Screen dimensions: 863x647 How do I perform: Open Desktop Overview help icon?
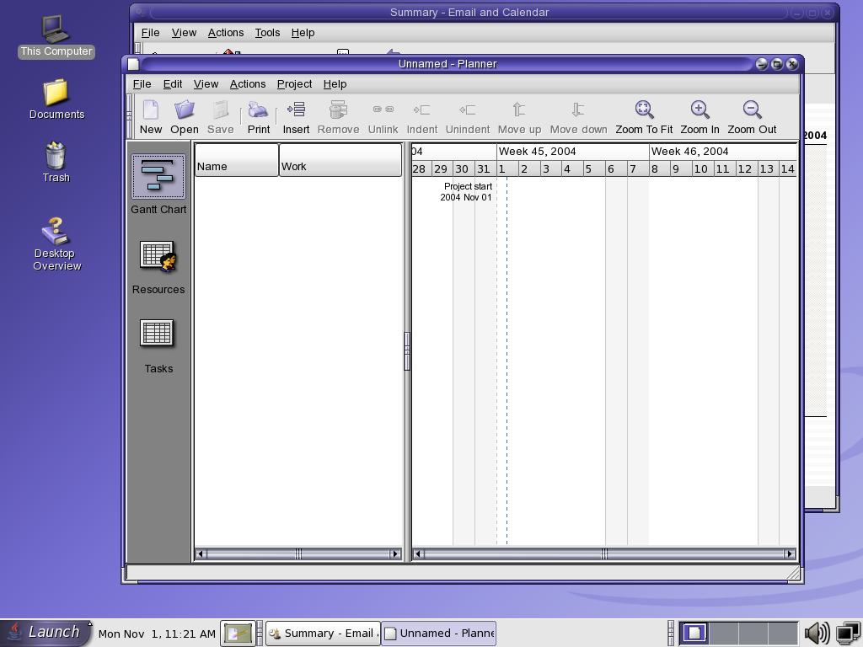tap(56, 231)
